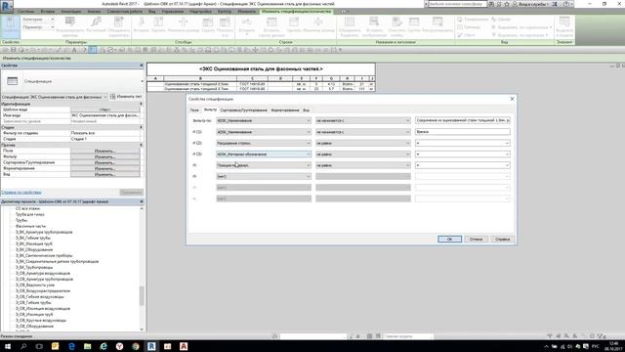Viewport: 625px width, 352px height.
Task: Open Справка по свойствам link
Action: pos(21,193)
